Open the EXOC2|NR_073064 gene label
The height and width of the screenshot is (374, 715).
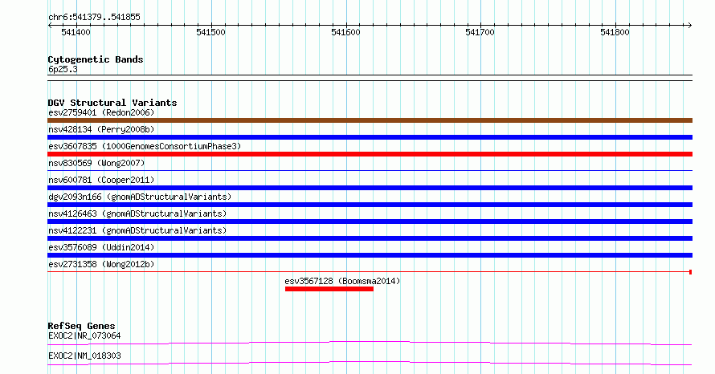(x=84, y=335)
